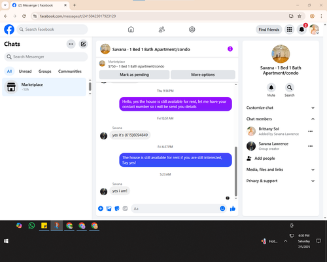Viewport: 327px width, 262px height.
Task: Click the 'yes it's (615)6094849' message
Action: click(130, 135)
